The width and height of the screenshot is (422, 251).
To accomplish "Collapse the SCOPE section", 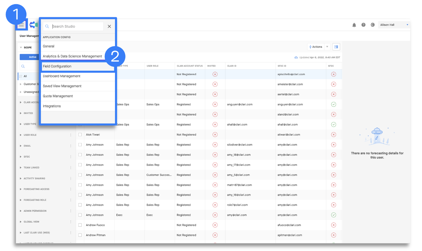I will 21,48.
